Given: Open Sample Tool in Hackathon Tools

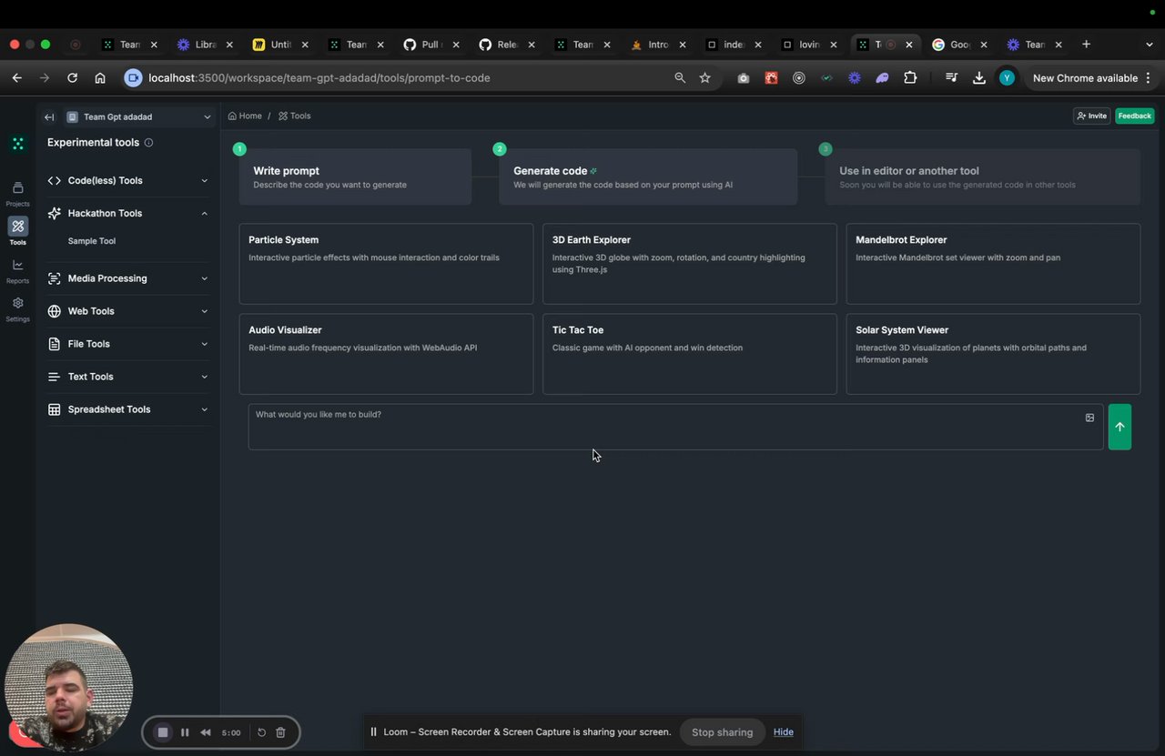Looking at the screenshot, I should point(92,241).
